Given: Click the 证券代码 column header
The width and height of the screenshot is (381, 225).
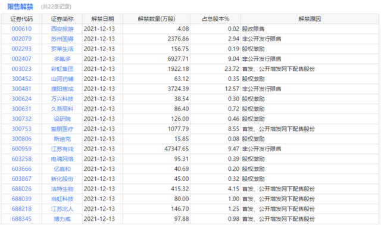Looking at the screenshot, I should point(21,19).
